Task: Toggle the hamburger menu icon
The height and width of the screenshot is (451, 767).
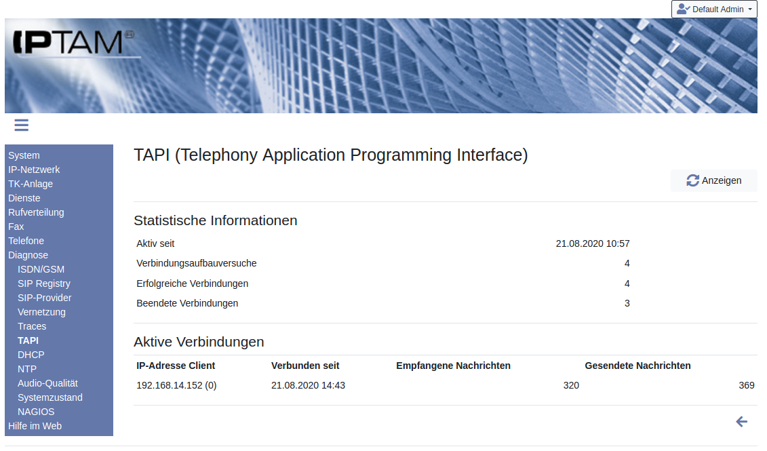Action: coord(21,125)
